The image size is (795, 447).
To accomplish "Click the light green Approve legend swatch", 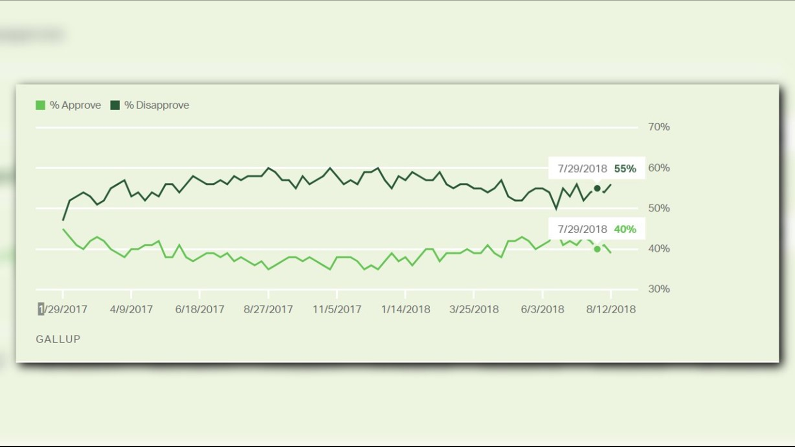I will tap(40, 105).
